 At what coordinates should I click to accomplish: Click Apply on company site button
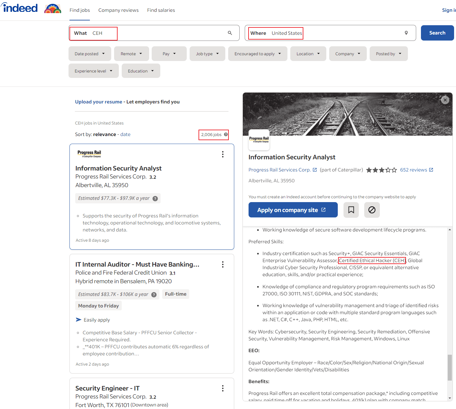(x=293, y=210)
